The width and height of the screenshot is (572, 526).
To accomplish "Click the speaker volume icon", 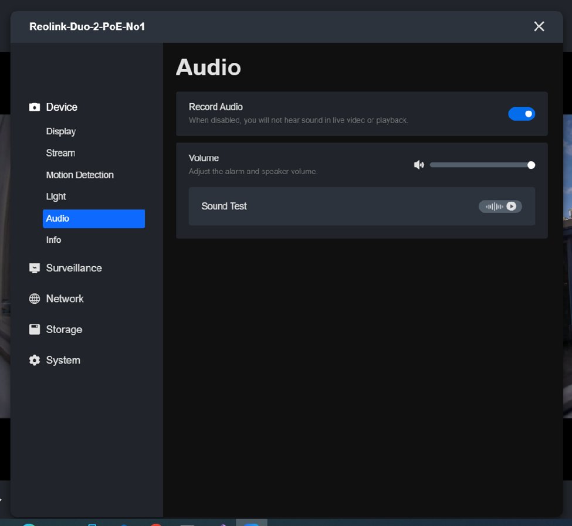I will (419, 165).
